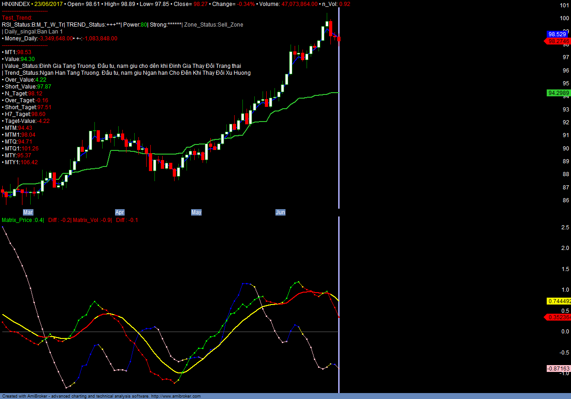571x399 pixels.
Task: Click the MTY1:106.42 value line
Action: (21, 162)
